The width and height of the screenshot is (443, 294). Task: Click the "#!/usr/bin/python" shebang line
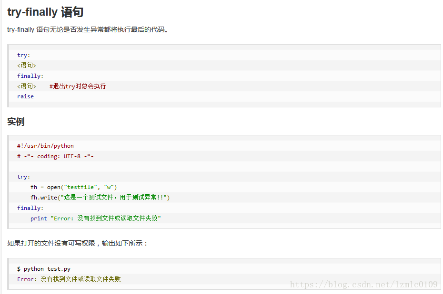pos(45,146)
